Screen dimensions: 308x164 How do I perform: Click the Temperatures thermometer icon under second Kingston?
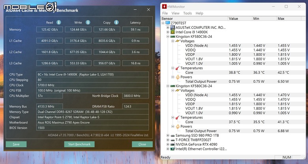(x=178, y=117)
